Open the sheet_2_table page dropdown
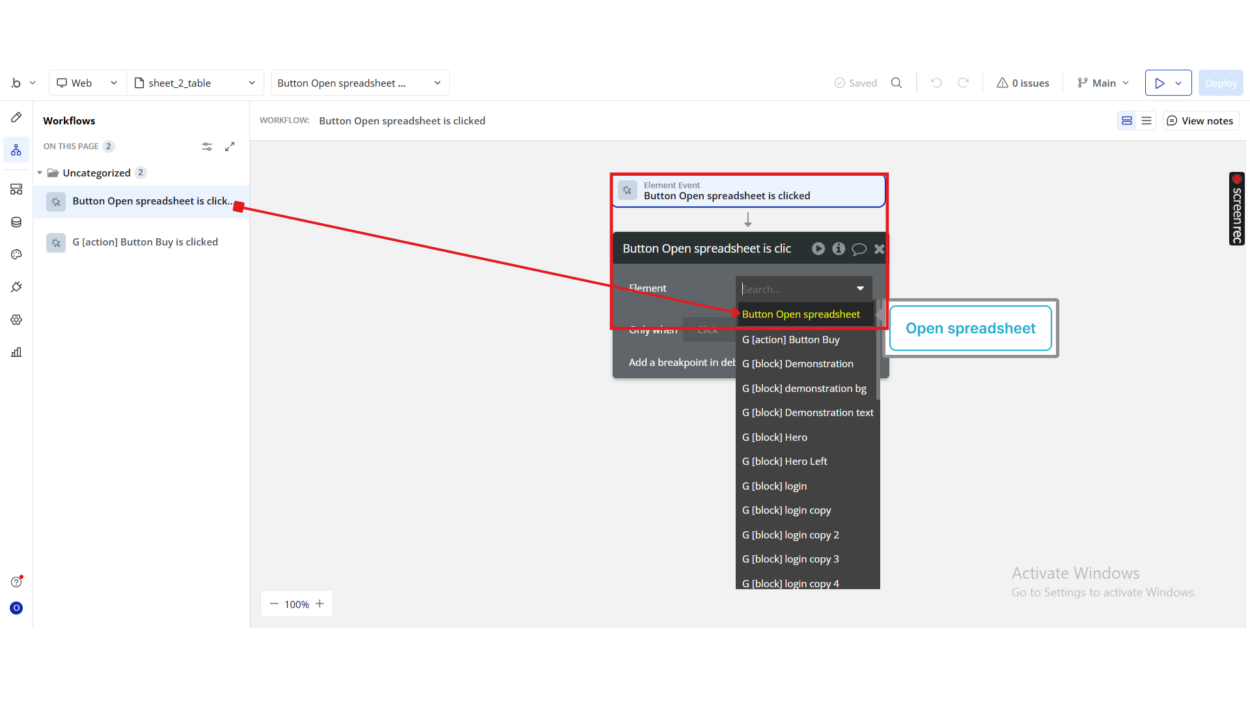Screen dimensions: 1250x703 click(195, 83)
